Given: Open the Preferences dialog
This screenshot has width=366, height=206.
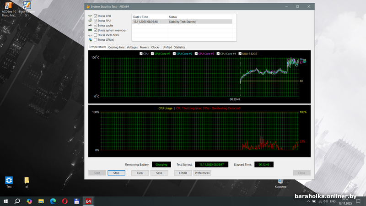Looking at the screenshot, I should click(202, 173).
